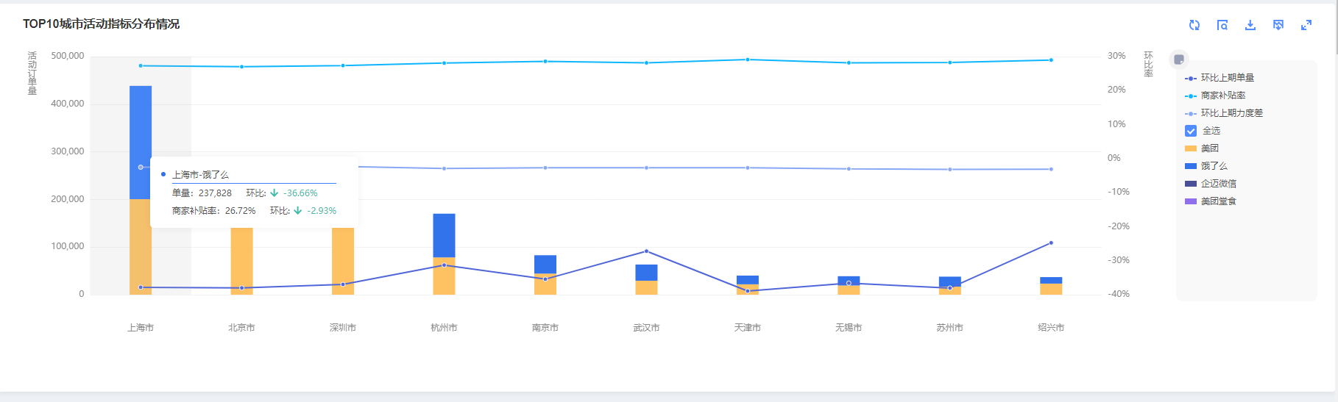Click the -40% right axis label

click(x=1119, y=294)
